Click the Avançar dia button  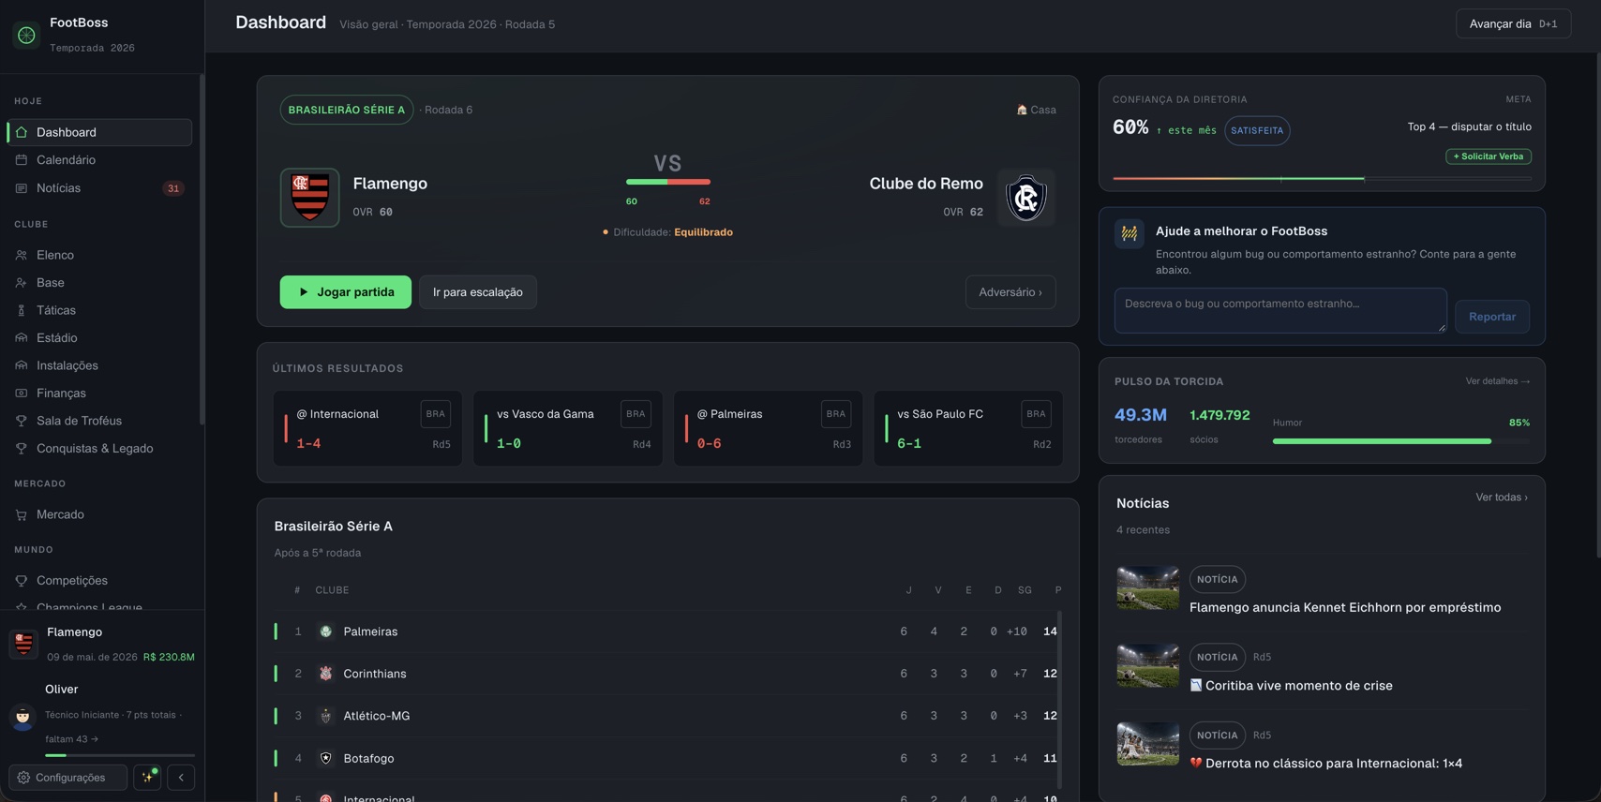[1513, 23]
